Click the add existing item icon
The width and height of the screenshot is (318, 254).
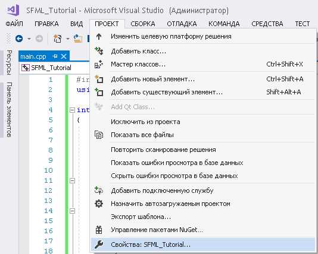click(x=99, y=92)
